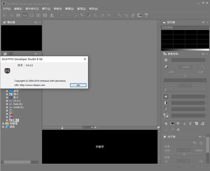Image resolution: width=210 pixels, height=171 pixels.
Task: Open the 文件 menu
Action: [7, 9]
